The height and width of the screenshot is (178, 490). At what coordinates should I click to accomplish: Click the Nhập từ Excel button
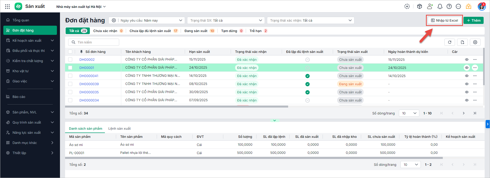tap(444, 20)
